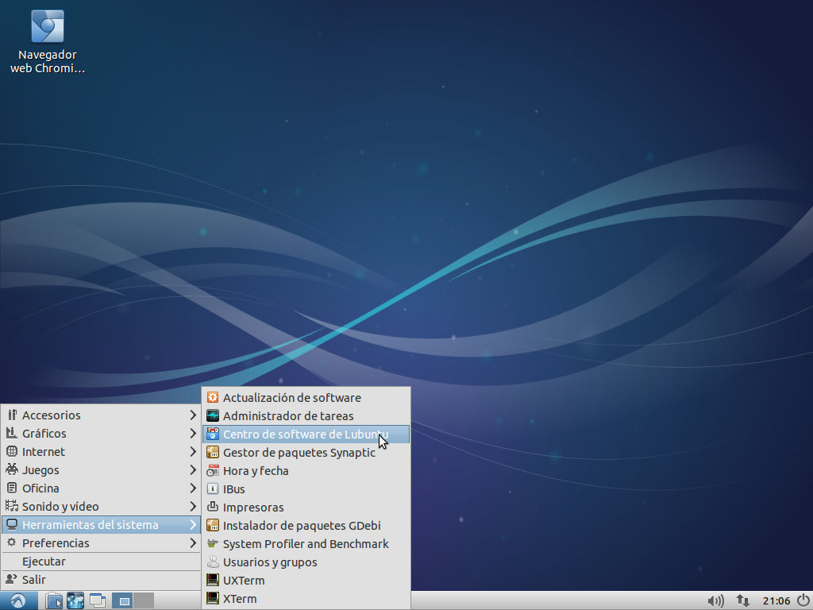Open the volume speaker tray icon
Screen dimensions: 813x610
pos(715,600)
